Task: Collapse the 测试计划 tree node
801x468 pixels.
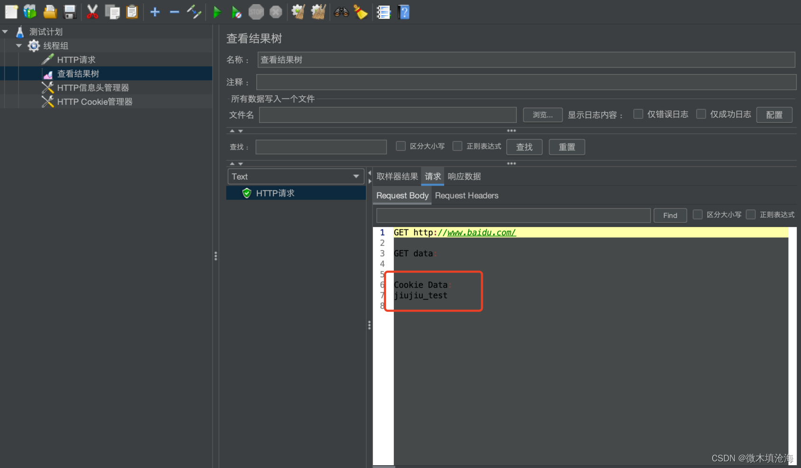Action: point(5,32)
